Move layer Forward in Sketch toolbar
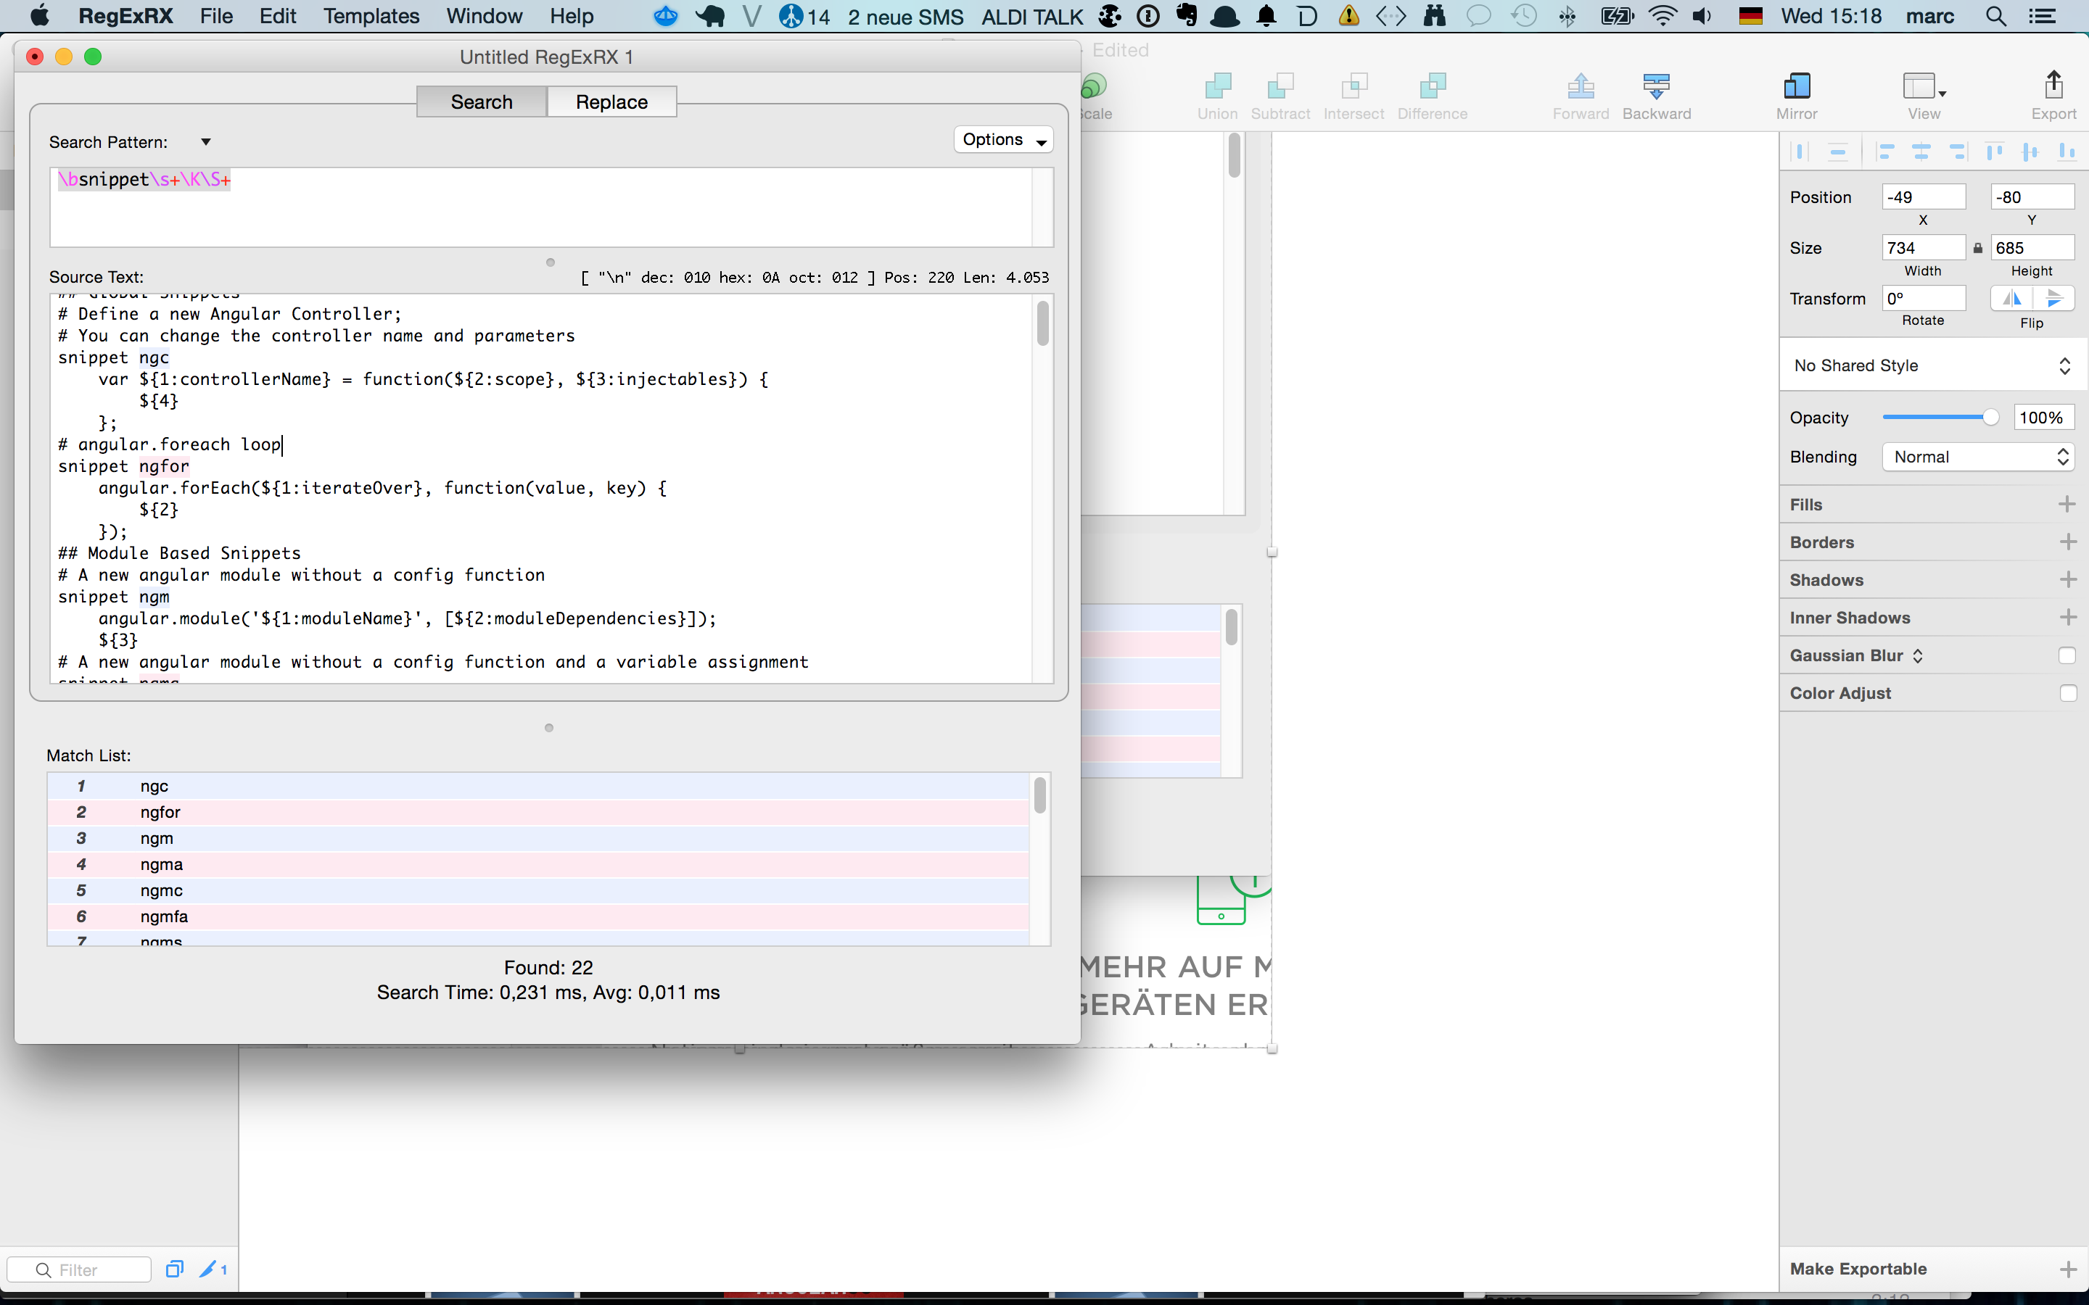This screenshot has width=2089, height=1305. tap(1581, 95)
